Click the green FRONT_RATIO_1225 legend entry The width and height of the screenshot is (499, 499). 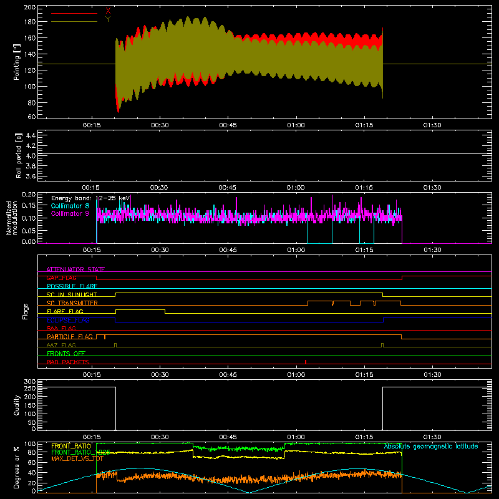(x=80, y=452)
